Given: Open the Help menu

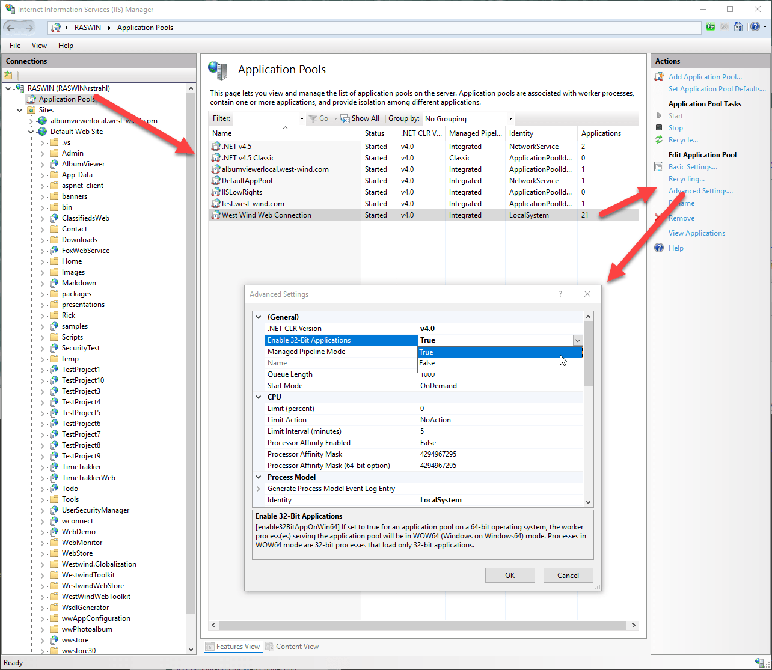Looking at the screenshot, I should (66, 46).
